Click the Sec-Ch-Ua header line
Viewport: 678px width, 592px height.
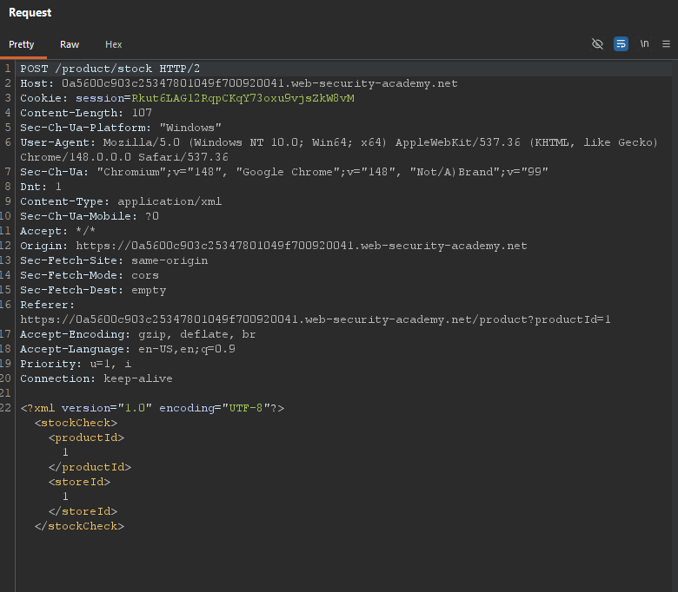[x=284, y=172]
